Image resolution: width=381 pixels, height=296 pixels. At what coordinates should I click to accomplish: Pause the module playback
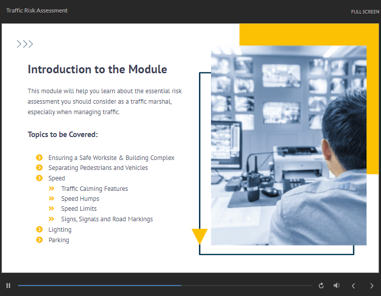click(x=8, y=286)
